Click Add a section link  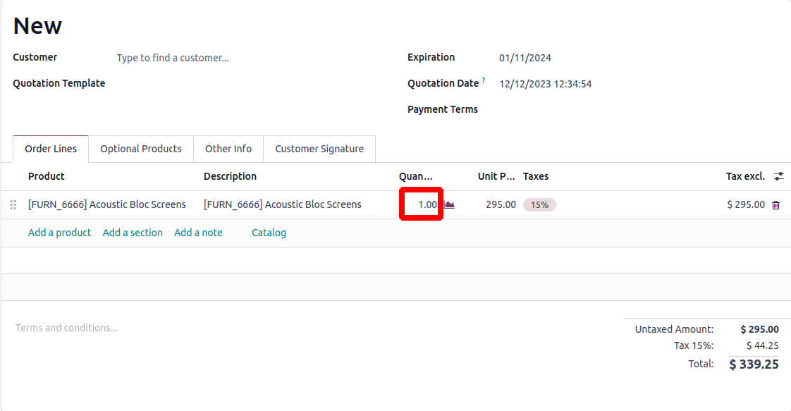click(x=133, y=233)
